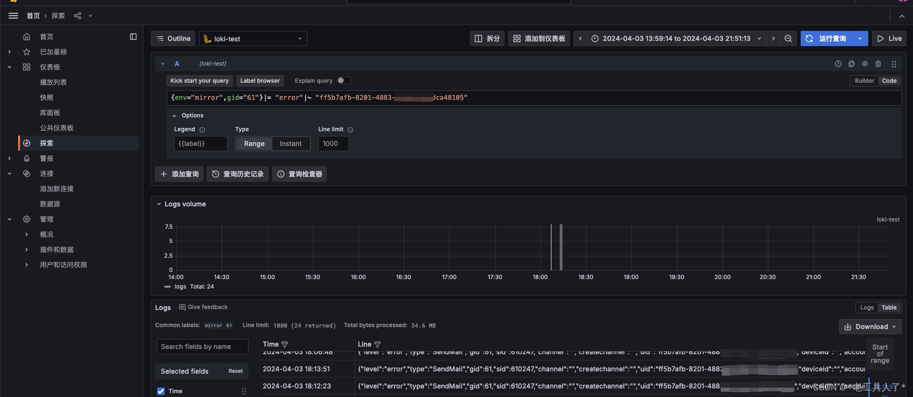Duplicate query A with copy icon
Image resolution: width=913 pixels, height=397 pixels.
point(852,64)
